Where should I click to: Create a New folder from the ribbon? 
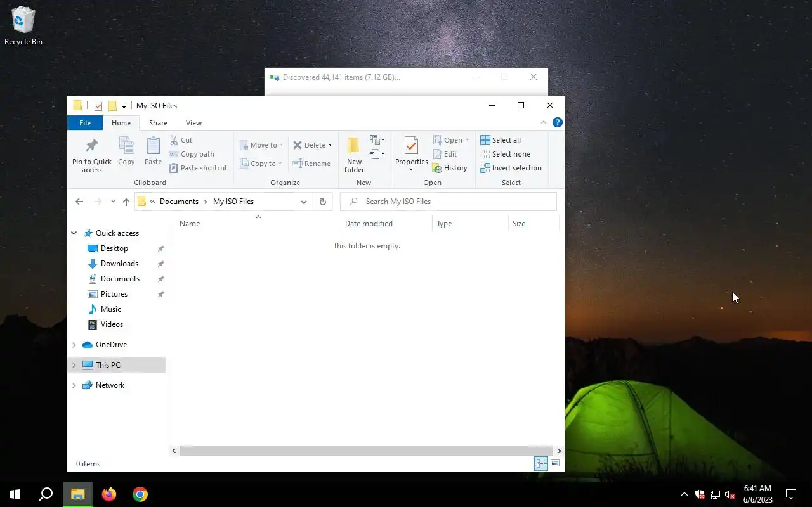354,154
